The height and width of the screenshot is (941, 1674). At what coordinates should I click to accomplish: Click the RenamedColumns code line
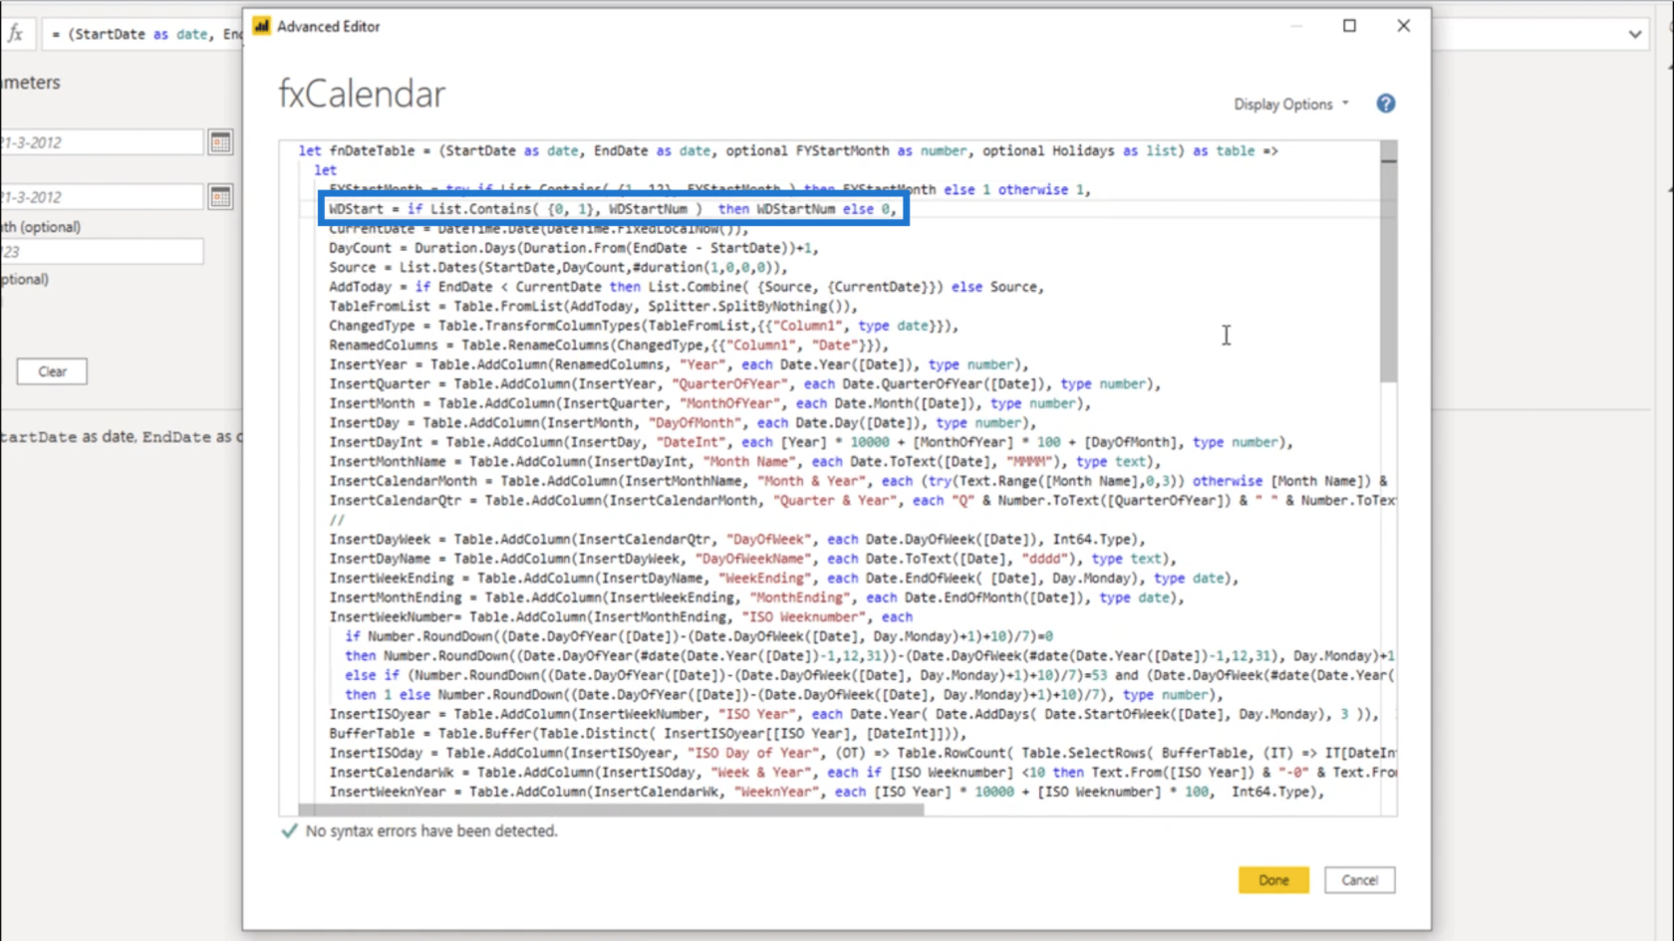608,345
